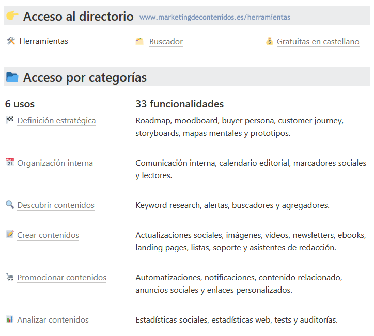
Task: Click the "Estadísticas sociales" description text
Action: pos(237,320)
